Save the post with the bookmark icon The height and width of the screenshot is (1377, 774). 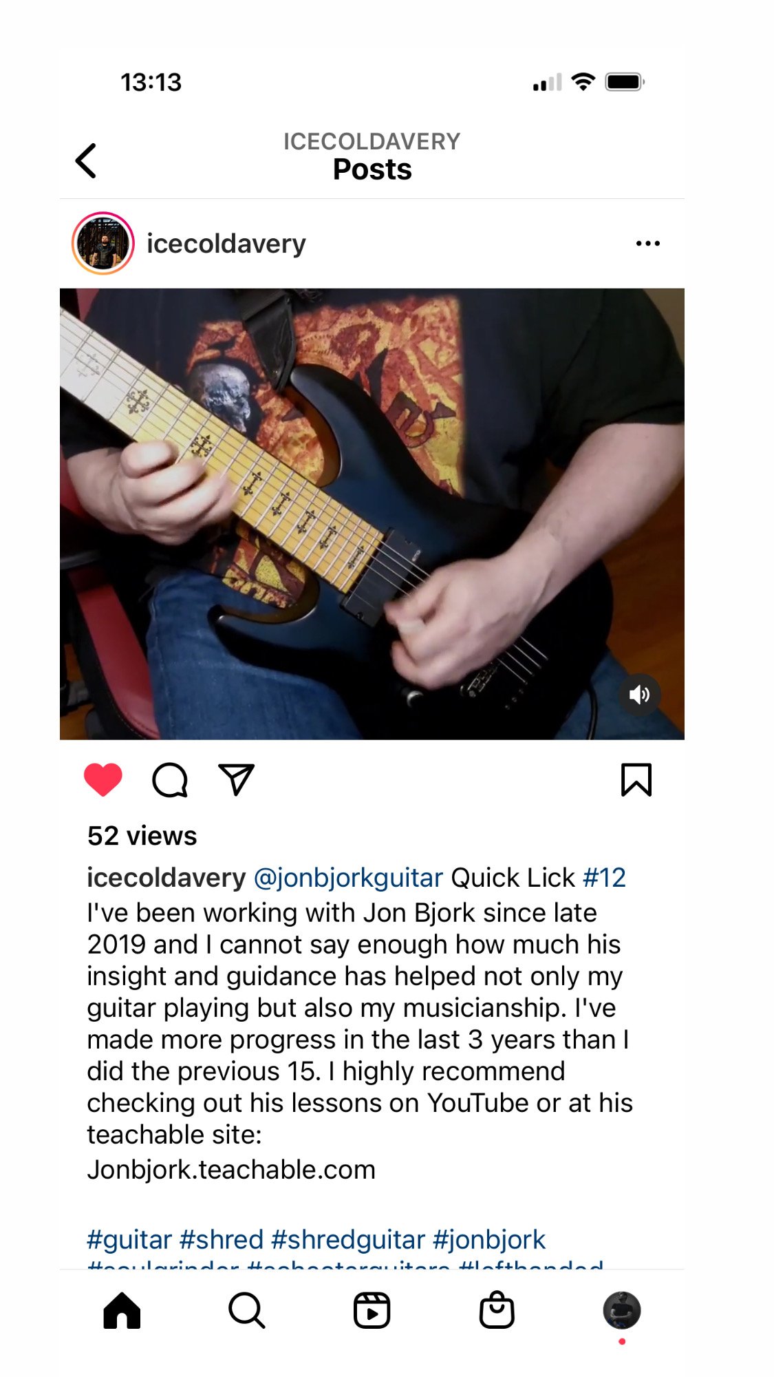(636, 780)
